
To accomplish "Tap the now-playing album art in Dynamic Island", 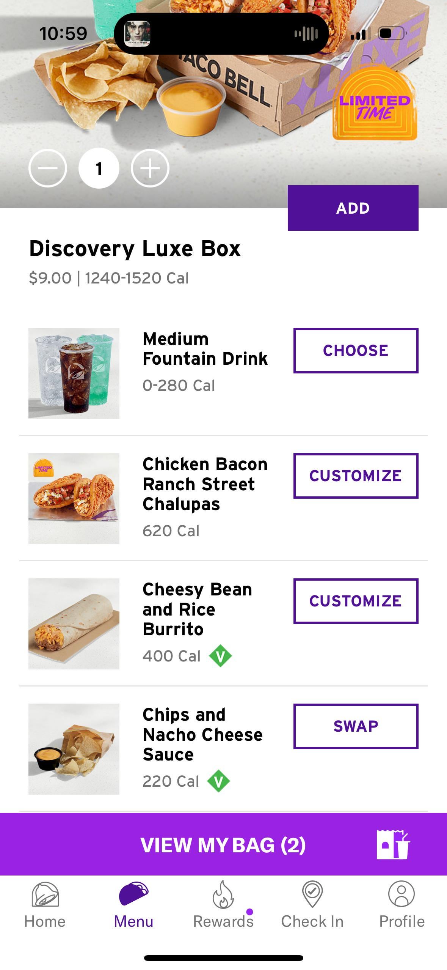I will coord(137,33).
